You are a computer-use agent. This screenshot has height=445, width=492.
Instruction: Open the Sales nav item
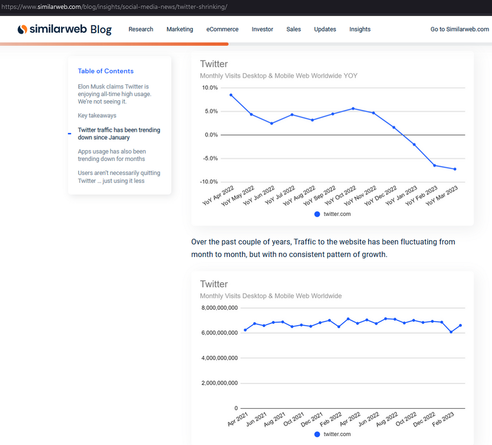293,29
